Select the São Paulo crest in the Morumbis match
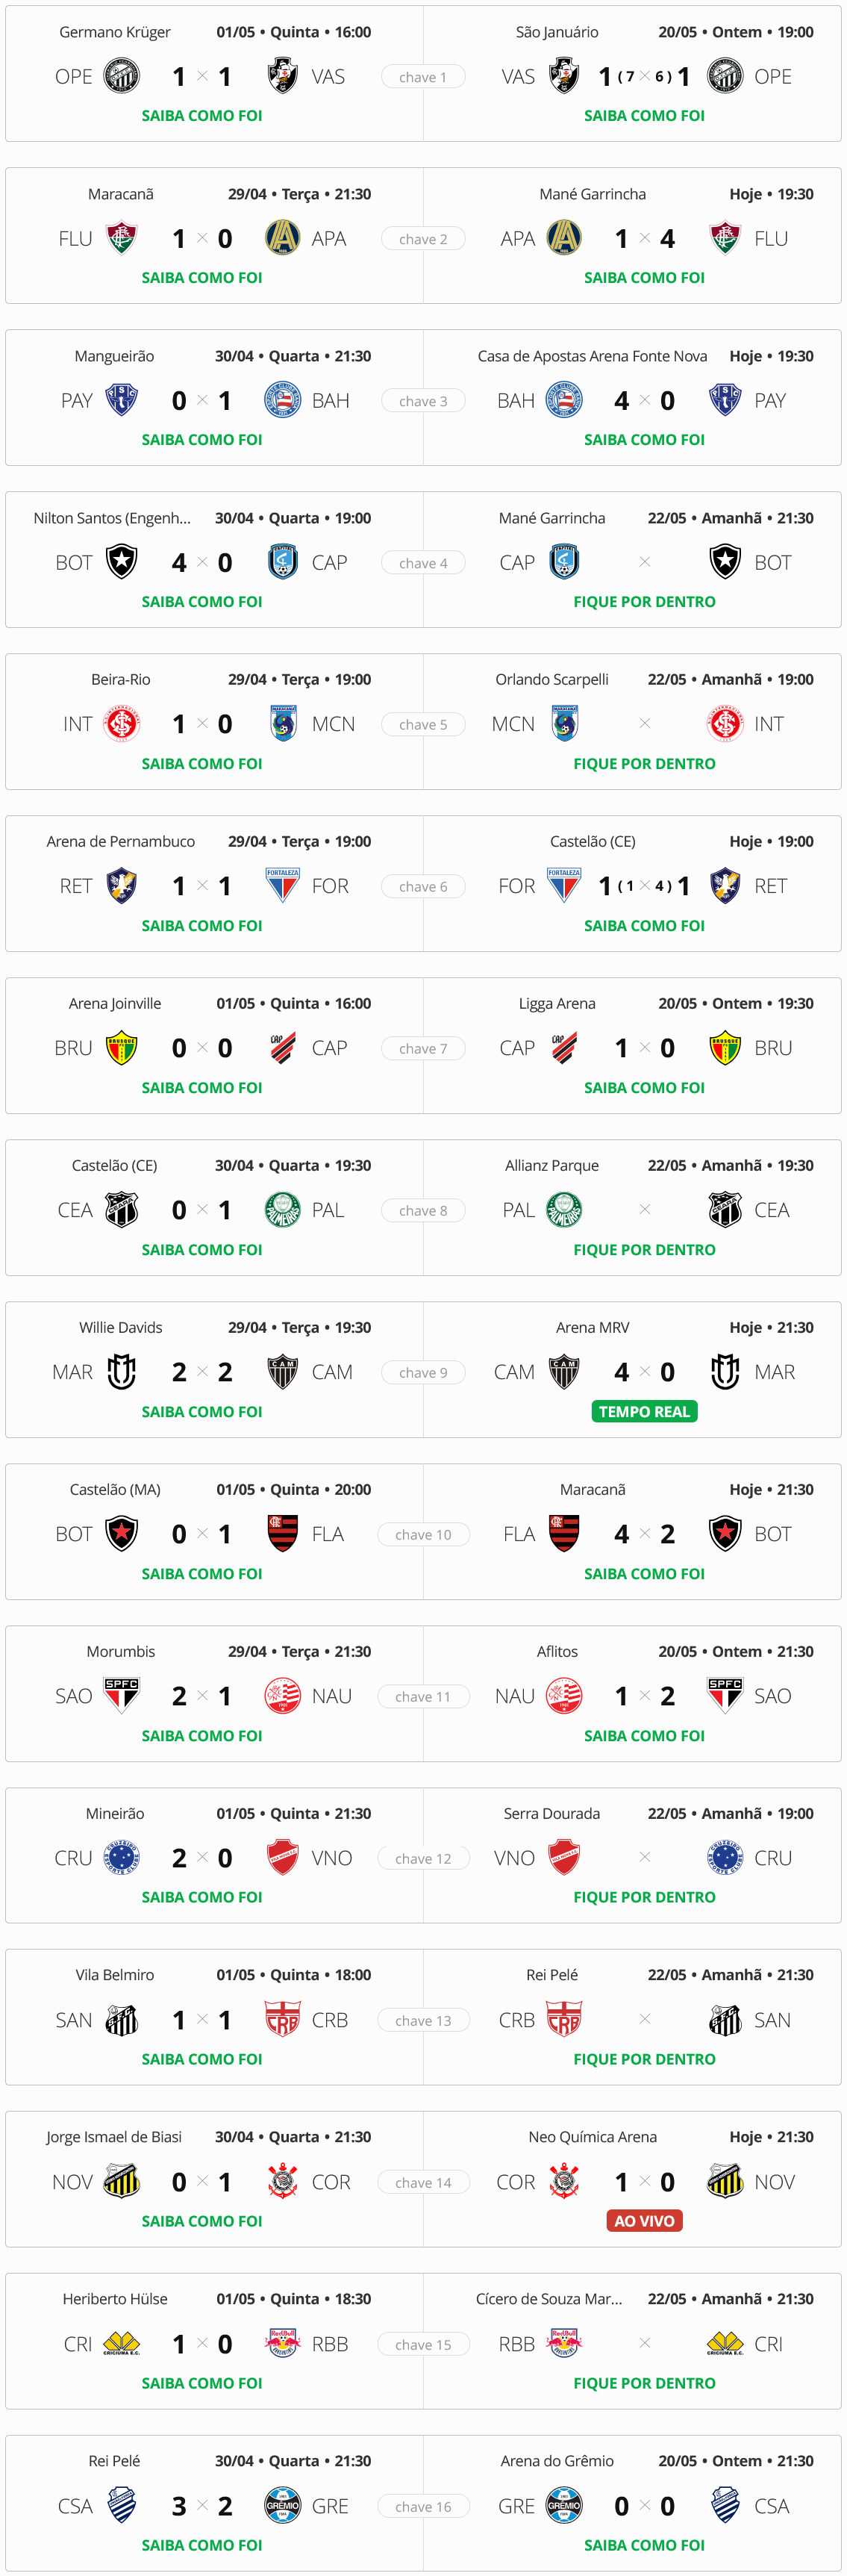 [x=122, y=1696]
